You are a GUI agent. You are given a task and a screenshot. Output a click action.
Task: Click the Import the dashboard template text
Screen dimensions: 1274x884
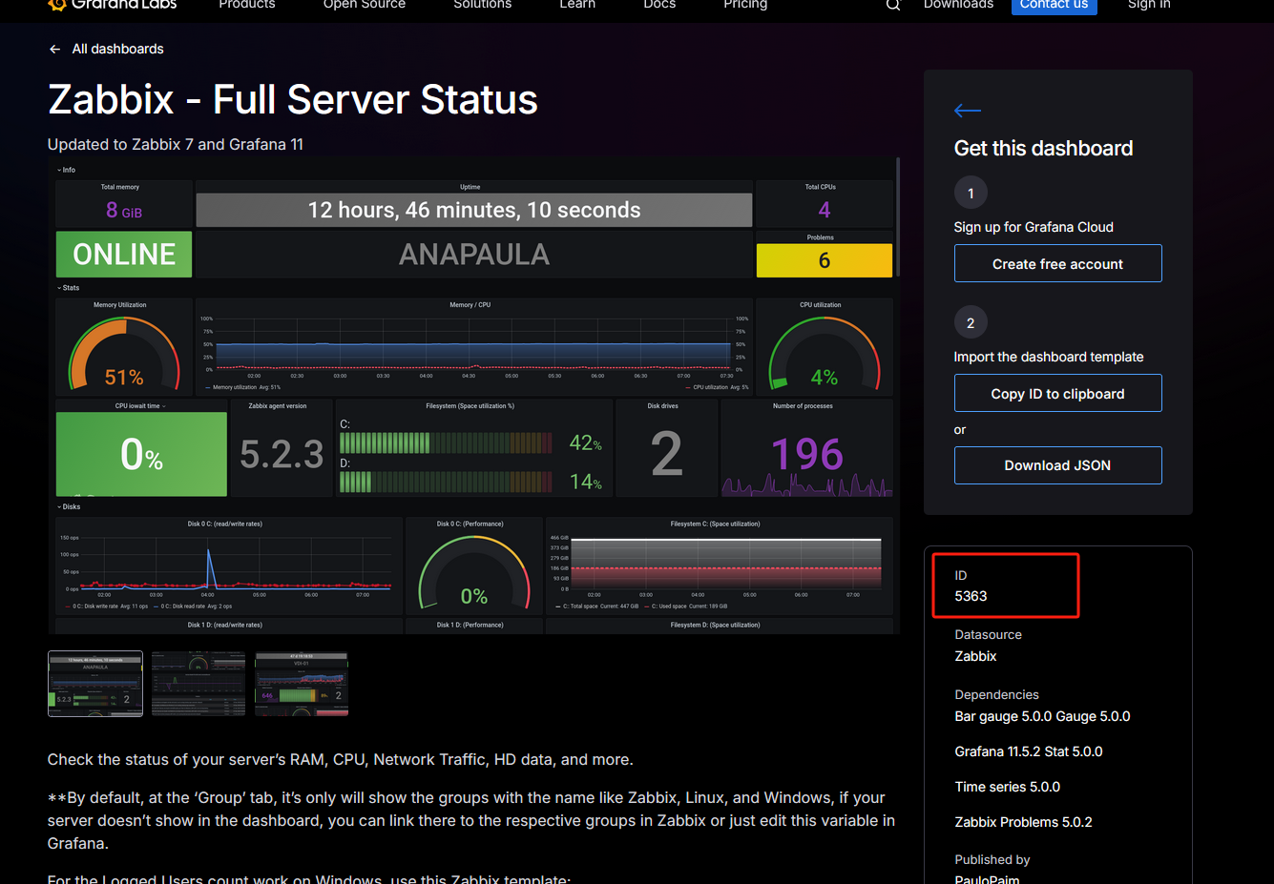1049,357
